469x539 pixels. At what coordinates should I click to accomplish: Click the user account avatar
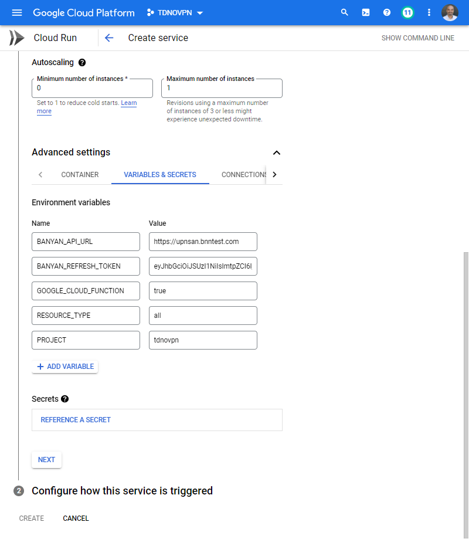[x=450, y=12]
